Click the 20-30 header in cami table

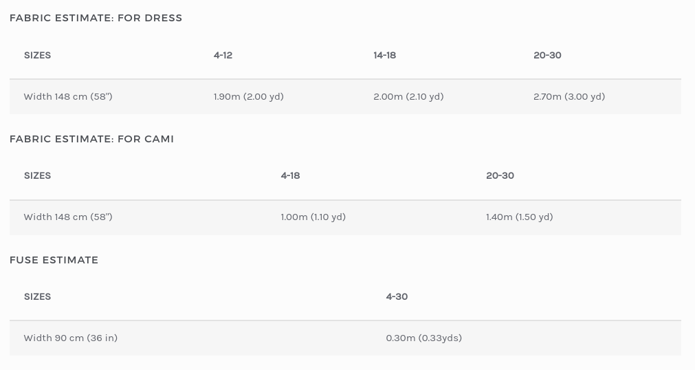click(x=500, y=175)
